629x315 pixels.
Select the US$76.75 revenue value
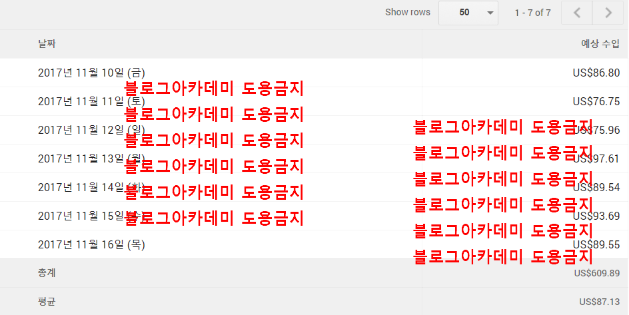tap(596, 101)
